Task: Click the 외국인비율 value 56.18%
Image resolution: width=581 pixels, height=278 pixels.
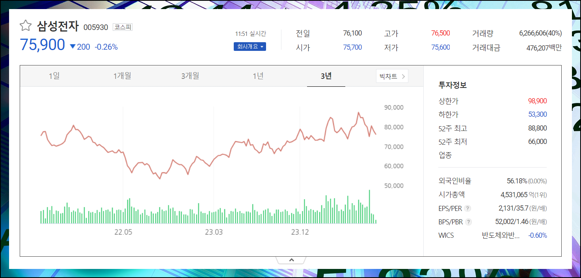Action: 517,181
